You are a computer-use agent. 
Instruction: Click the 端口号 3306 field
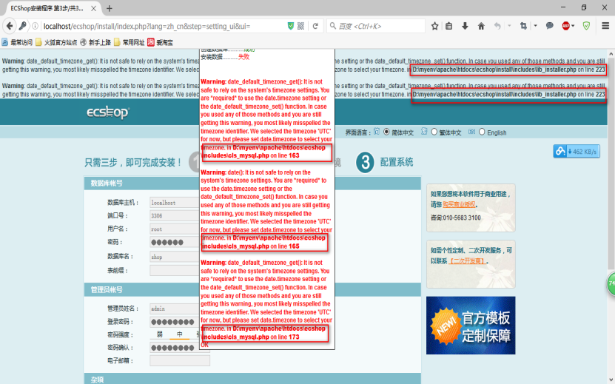175,216
